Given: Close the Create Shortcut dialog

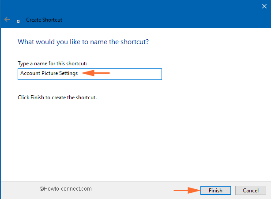Looking at the screenshot, I should coord(264,6).
